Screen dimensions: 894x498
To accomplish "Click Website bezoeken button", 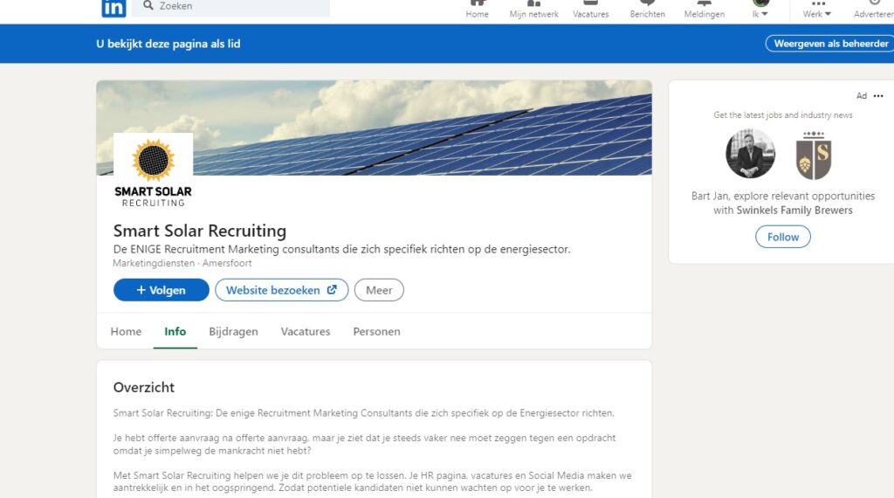I will 282,290.
